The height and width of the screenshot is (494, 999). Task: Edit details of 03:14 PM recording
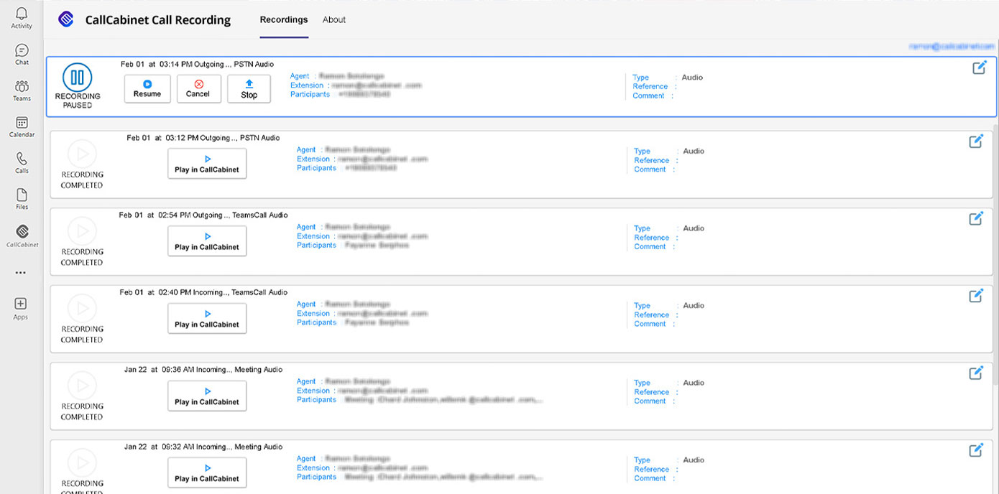click(979, 67)
